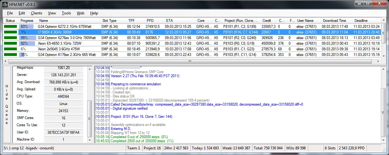This screenshot has height=155, width=389.
Task: Click the green status bar of Xeon E5-4650 row
Action: point(11,43)
